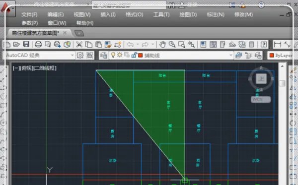
Task: Open the Properties palette icon
Action: 203,45
